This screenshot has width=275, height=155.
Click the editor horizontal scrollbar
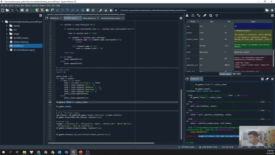click(x=101, y=143)
